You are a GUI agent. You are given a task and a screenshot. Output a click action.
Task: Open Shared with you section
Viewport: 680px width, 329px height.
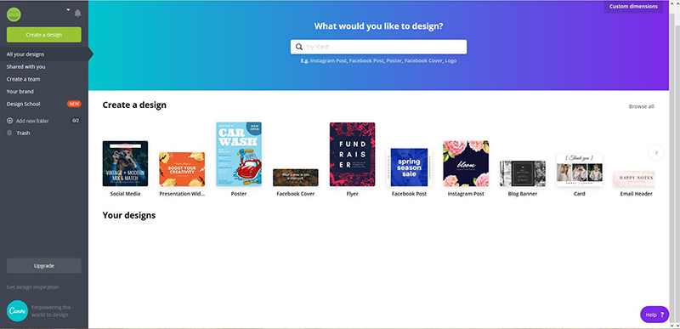tap(25, 67)
